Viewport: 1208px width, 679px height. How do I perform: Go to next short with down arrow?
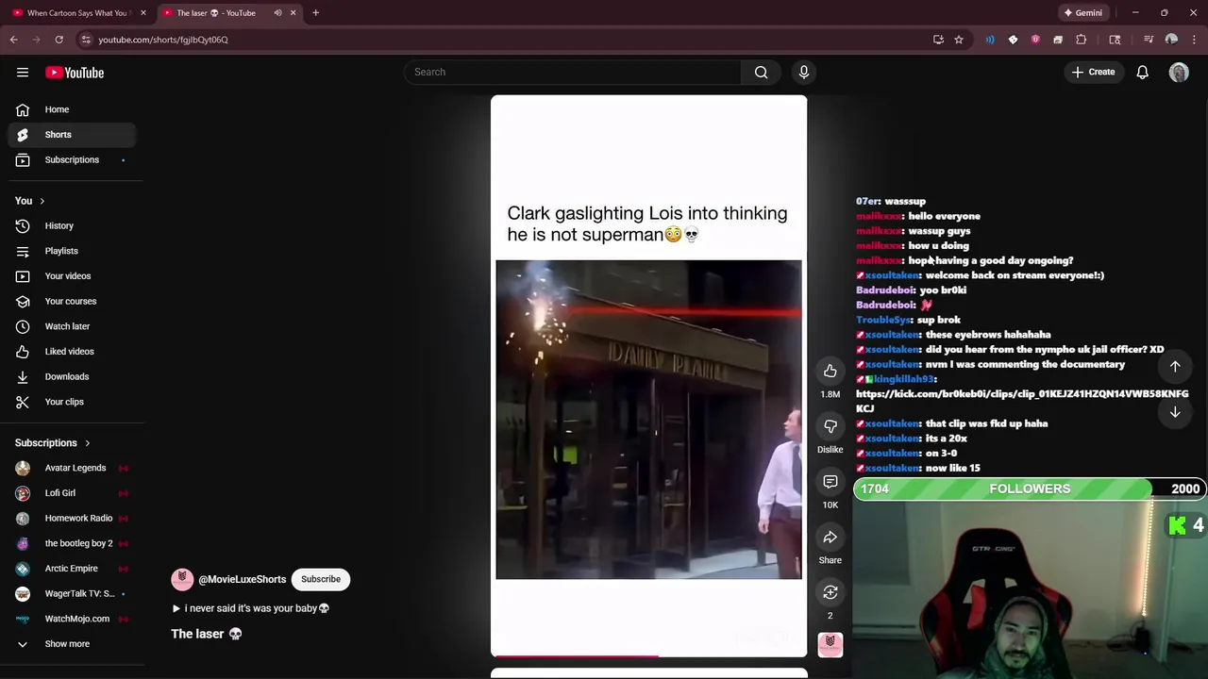(1175, 412)
